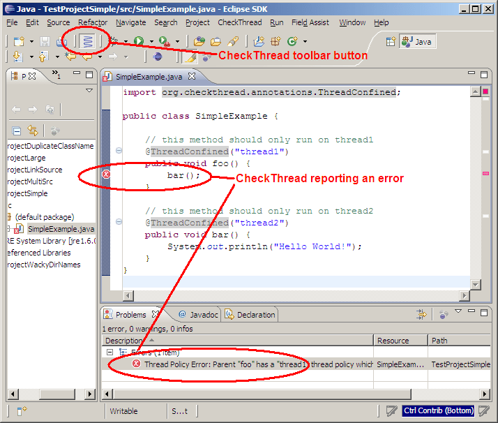The height and width of the screenshot is (423, 498).
Task: Click the Open Perspective icon
Action: click(391, 42)
